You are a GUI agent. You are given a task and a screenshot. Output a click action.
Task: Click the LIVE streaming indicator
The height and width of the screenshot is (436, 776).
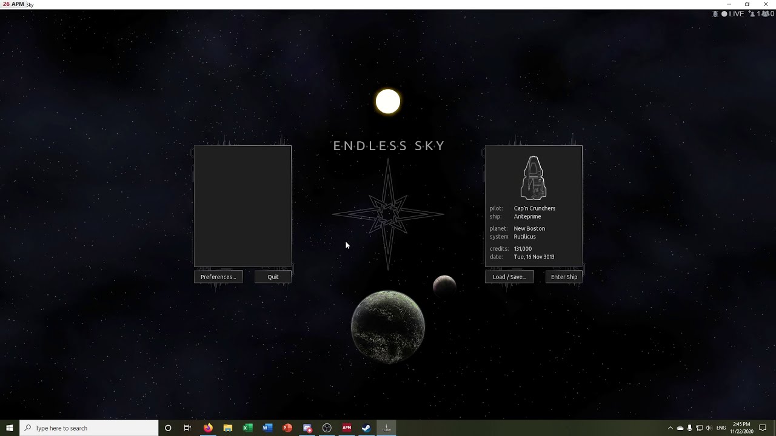coord(732,13)
